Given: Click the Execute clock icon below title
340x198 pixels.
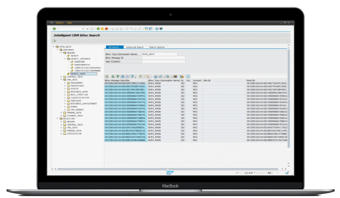Looking at the screenshot, I should click(x=54, y=40).
